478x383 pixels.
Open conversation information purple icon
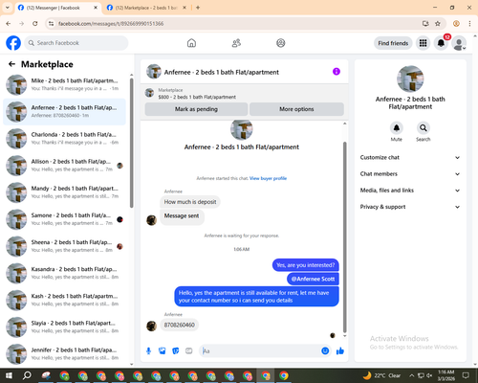pyautogui.click(x=337, y=72)
